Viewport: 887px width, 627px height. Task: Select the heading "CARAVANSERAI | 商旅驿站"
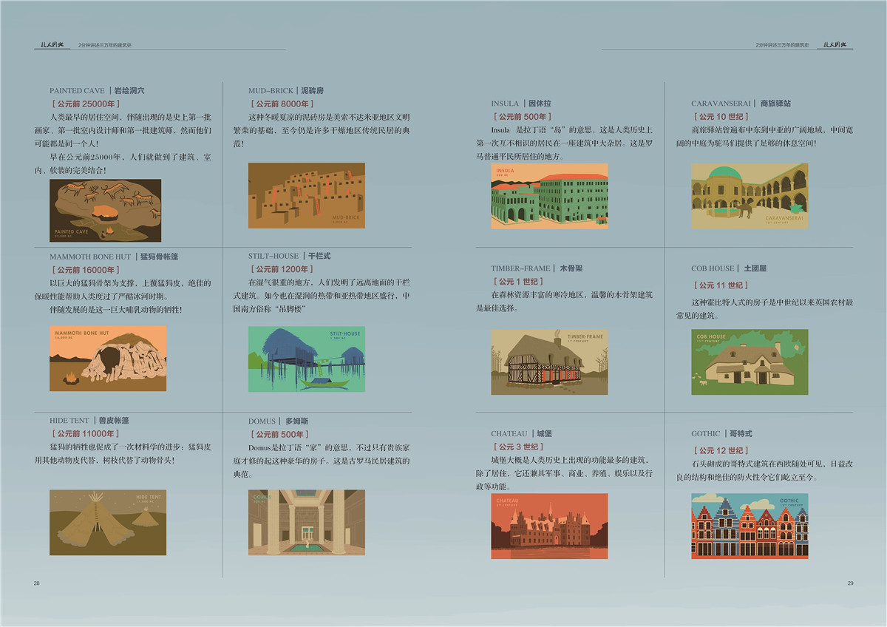(741, 104)
